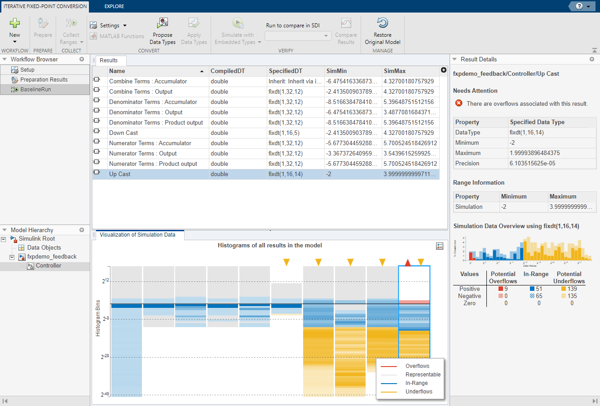Click Propose Data Types icon
Screen dimensions: 600x406
(x=163, y=23)
